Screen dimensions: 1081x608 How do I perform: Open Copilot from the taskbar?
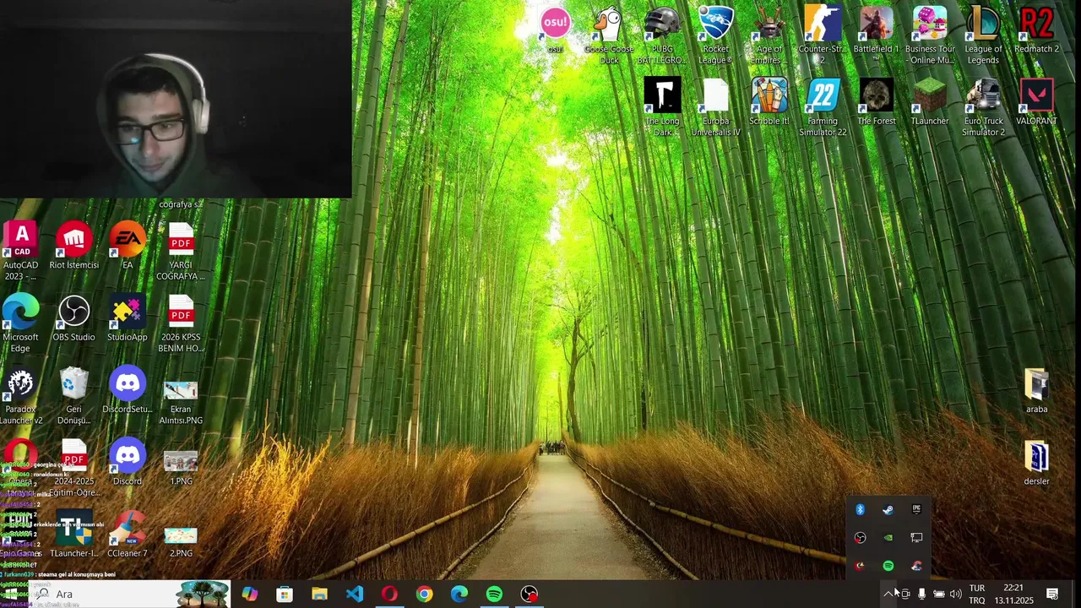[x=250, y=594]
